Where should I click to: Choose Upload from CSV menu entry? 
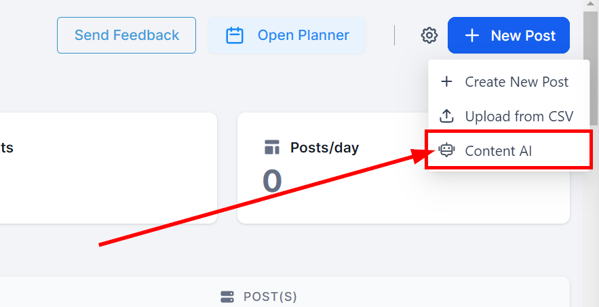point(518,117)
